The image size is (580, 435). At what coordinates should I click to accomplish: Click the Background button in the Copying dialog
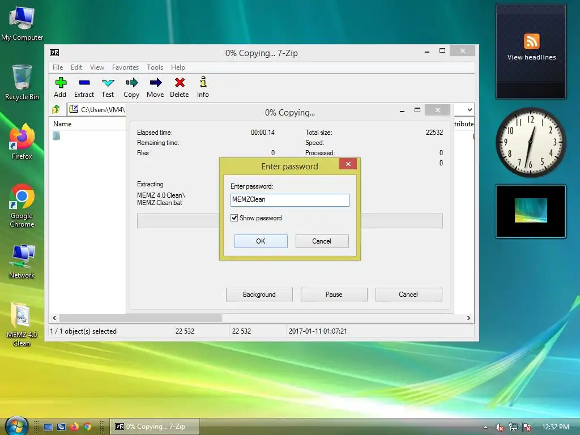[259, 295]
